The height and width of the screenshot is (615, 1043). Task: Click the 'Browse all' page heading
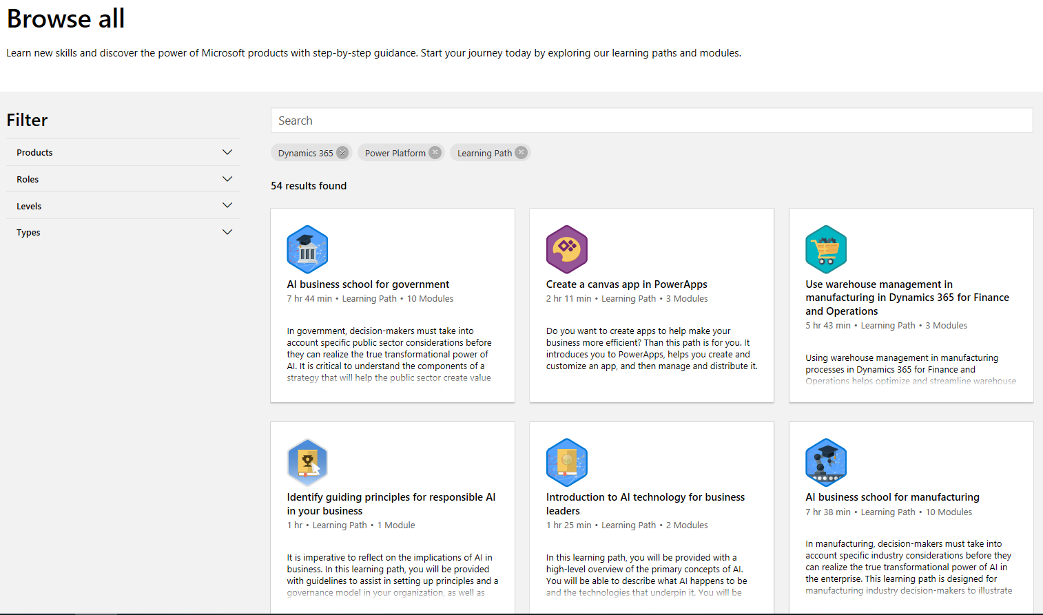click(x=66, y=19)
